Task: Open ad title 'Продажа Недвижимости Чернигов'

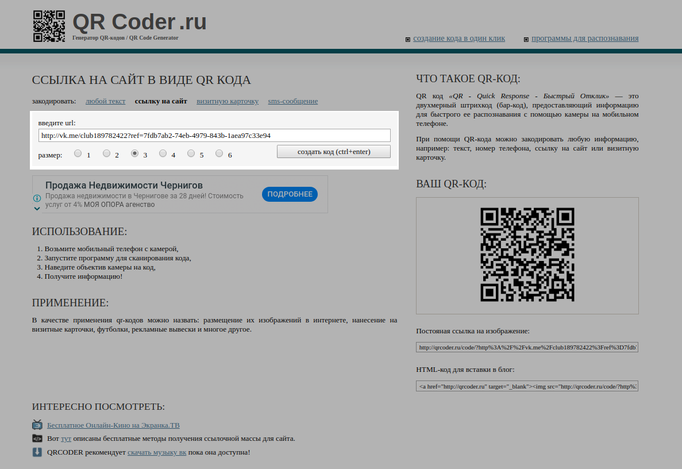Action: (x=124, y=185)
